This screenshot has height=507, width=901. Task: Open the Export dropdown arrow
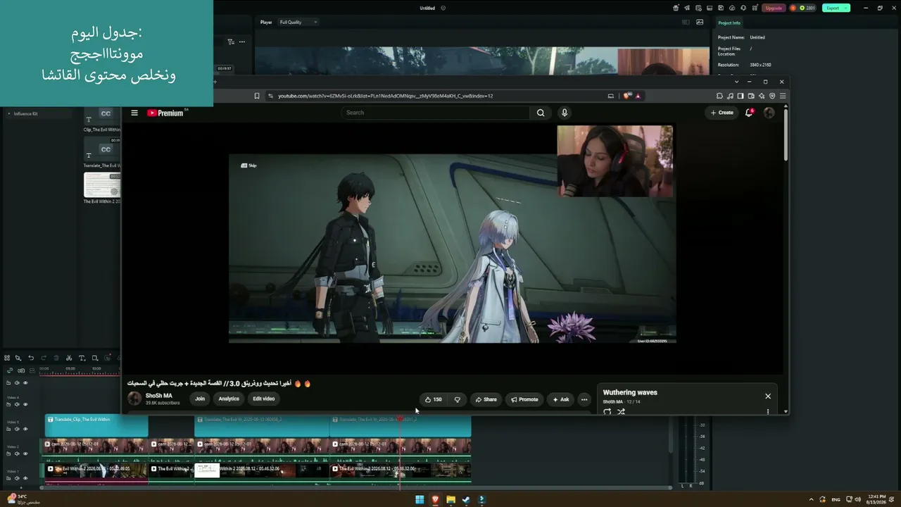click(846, 8)
